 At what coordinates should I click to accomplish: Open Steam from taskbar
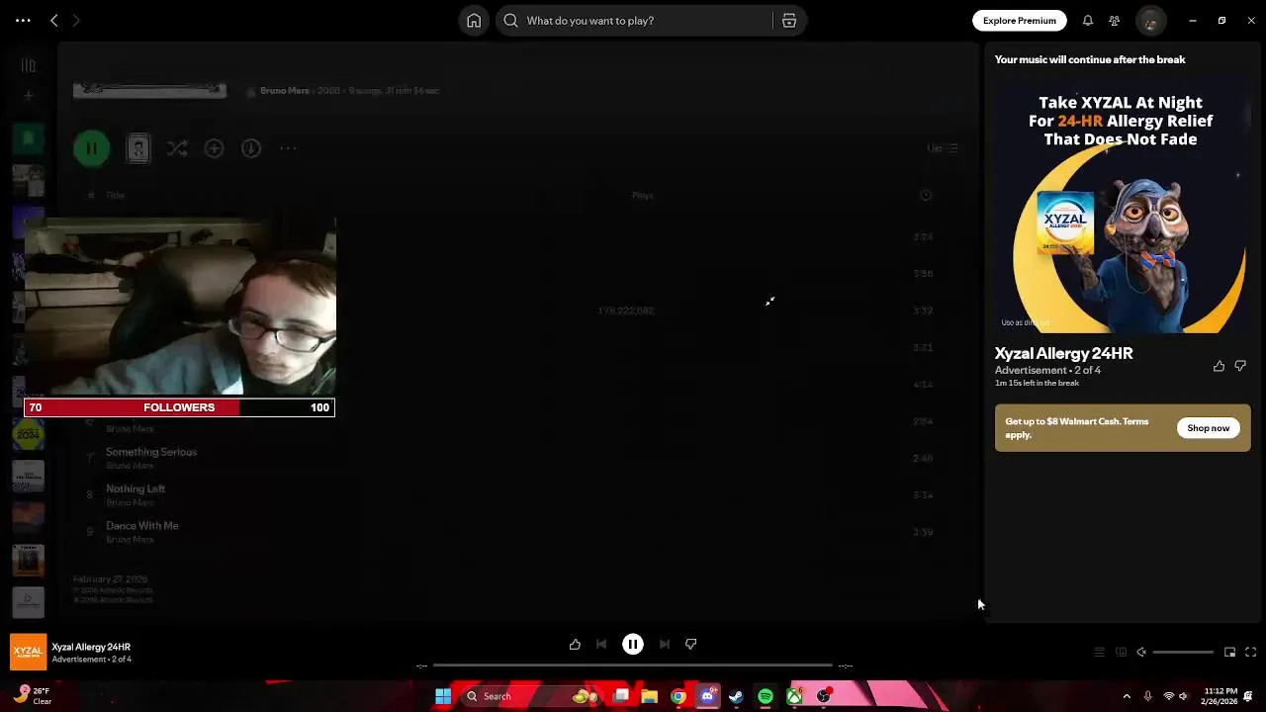pos(736,696)
